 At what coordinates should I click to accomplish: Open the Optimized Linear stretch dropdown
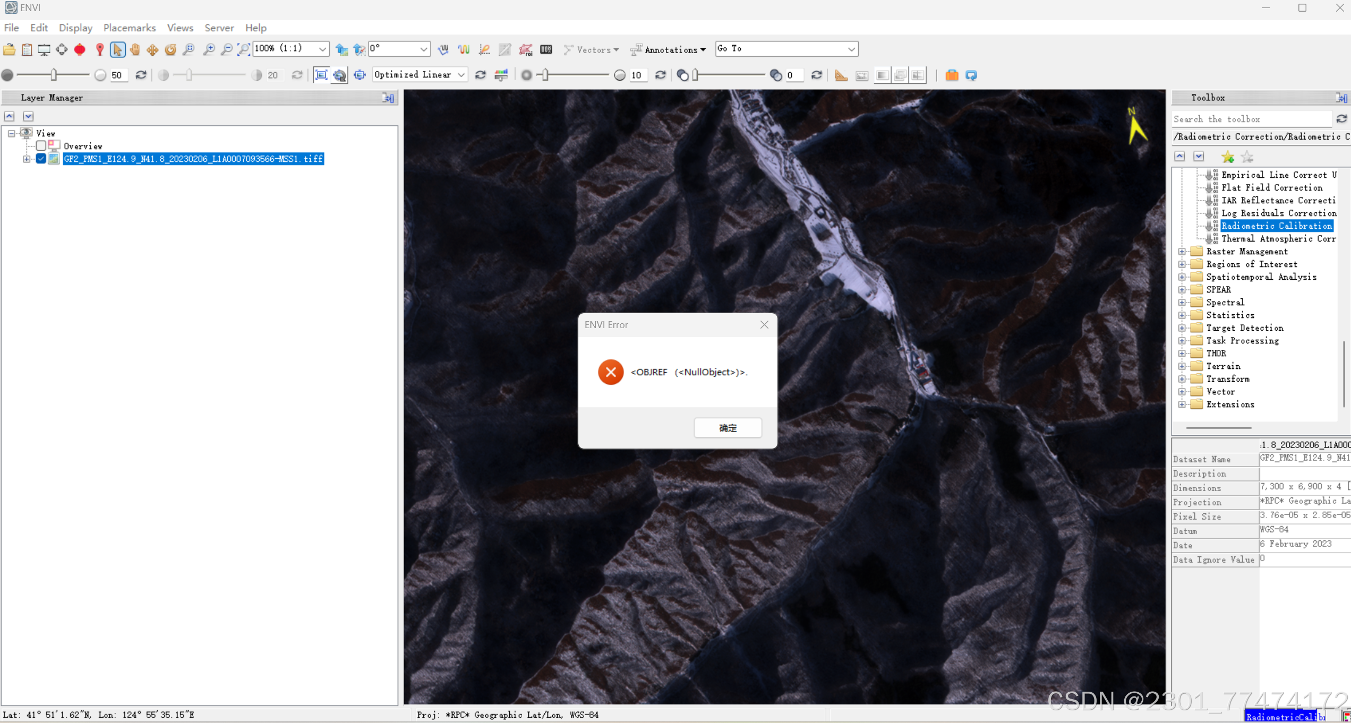[x=461, y=75]
